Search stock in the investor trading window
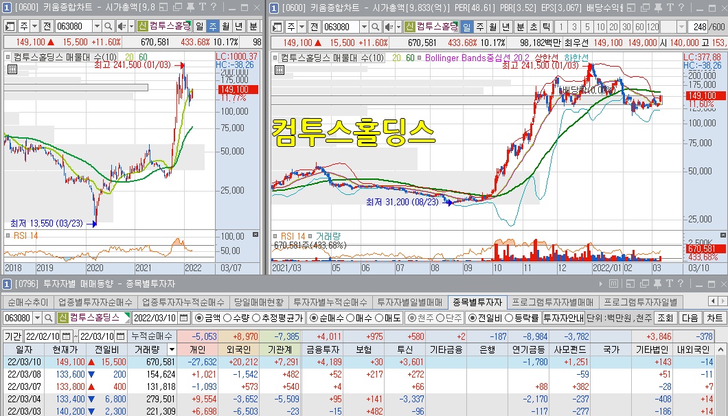The height and width of the screenshot is (416, 728). point(48,318)
